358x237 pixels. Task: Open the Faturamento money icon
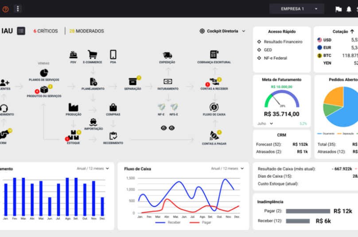click(168, 81)
